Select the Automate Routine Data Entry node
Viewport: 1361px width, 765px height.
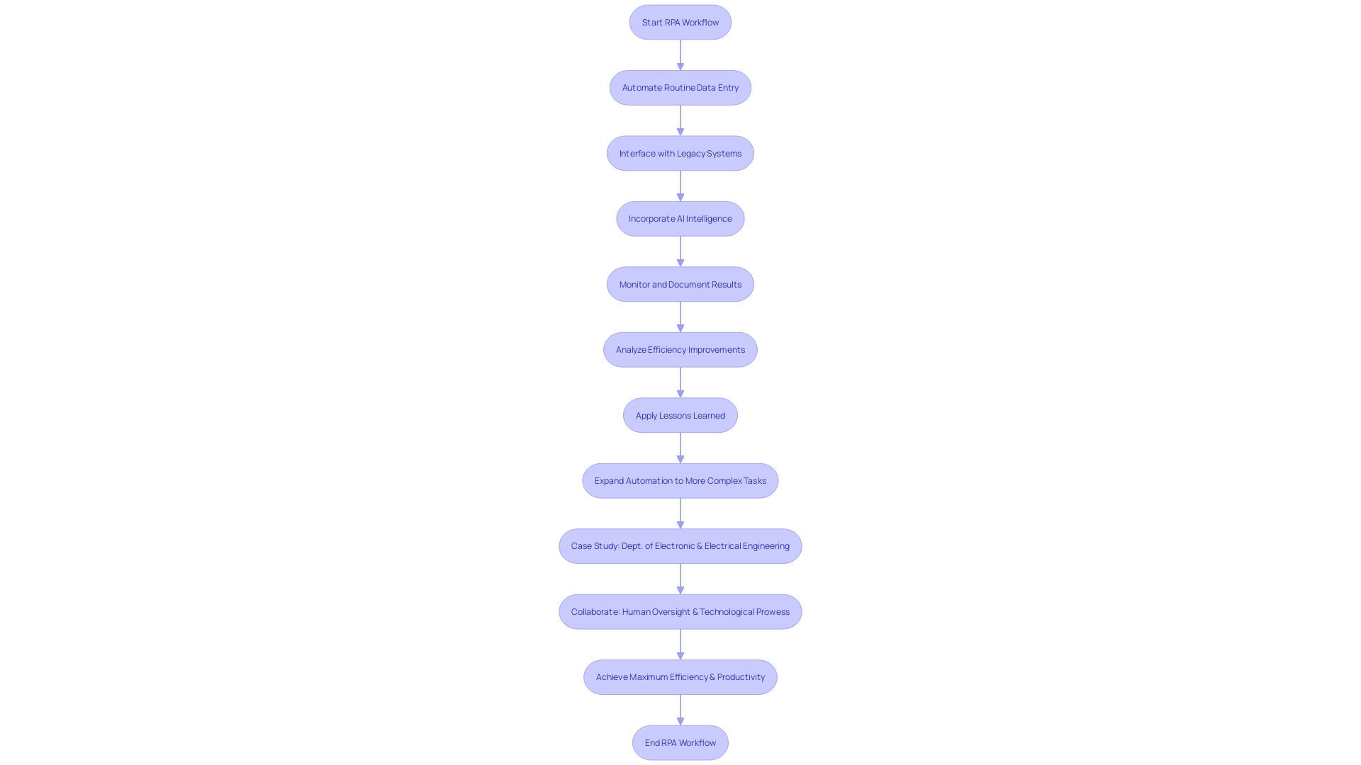680,86
